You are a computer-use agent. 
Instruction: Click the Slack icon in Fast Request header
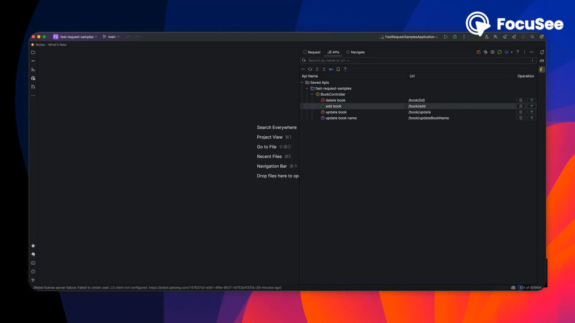coord(485,52)
